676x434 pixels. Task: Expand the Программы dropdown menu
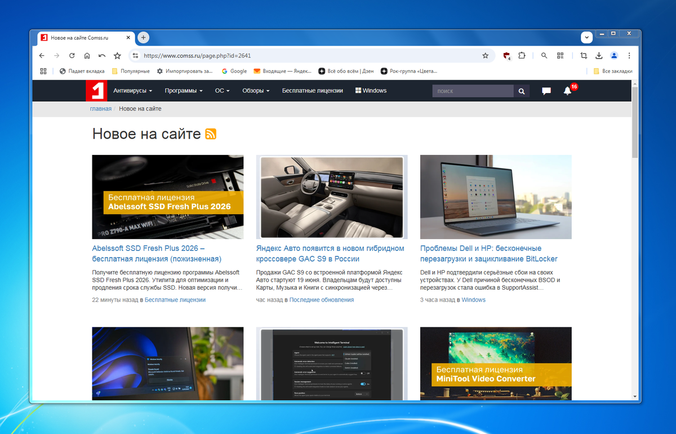coord(184,91)
